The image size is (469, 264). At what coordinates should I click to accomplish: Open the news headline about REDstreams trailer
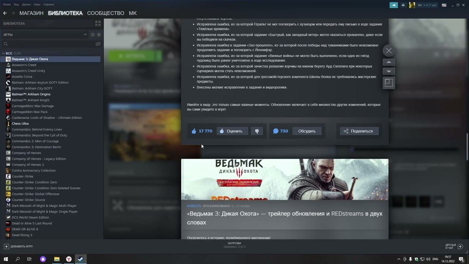(285, 218)
